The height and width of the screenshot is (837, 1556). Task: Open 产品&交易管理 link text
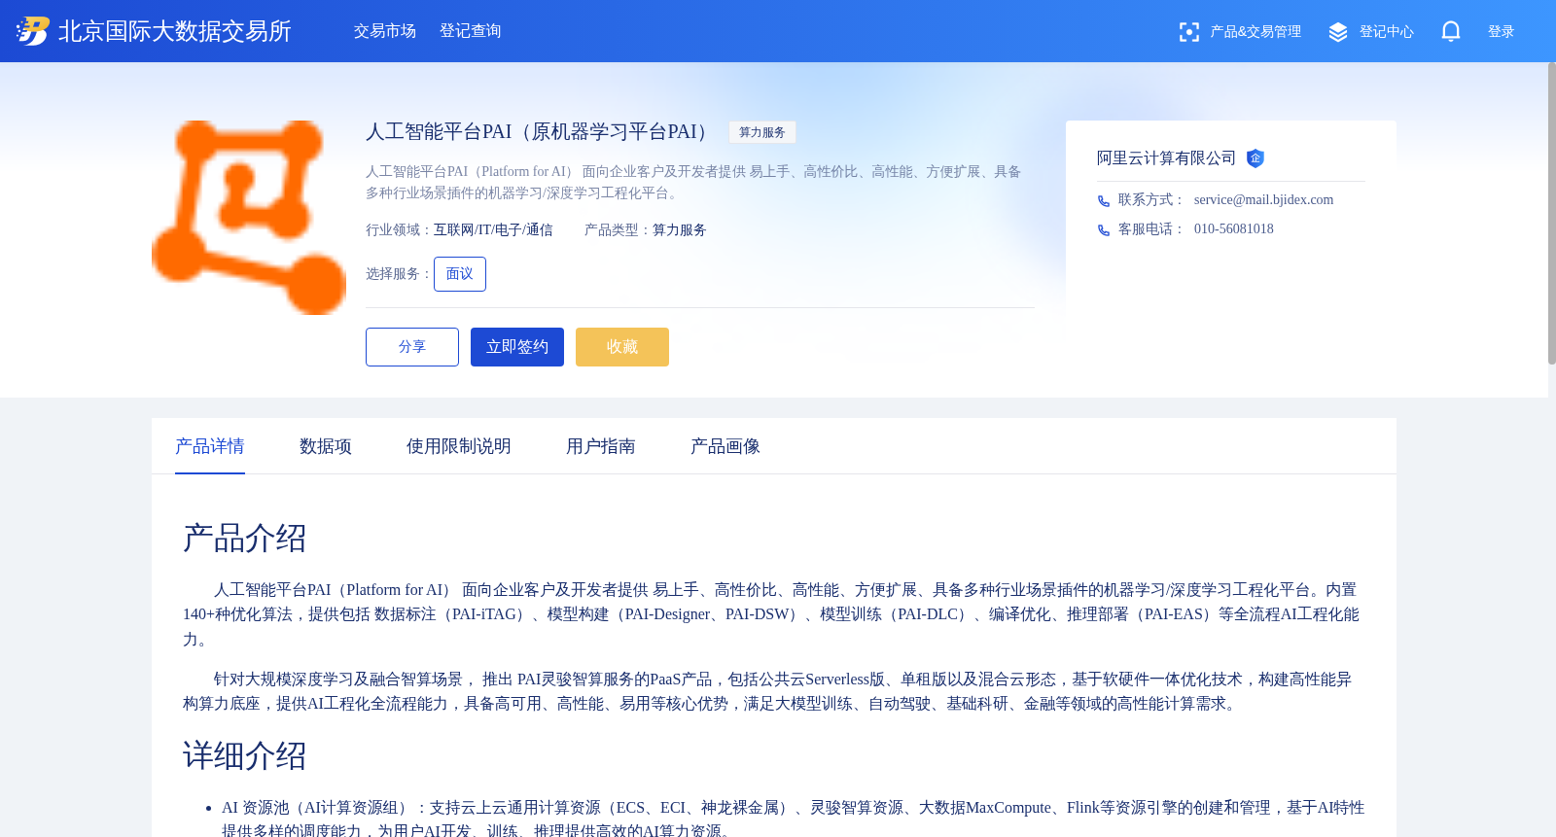1255,32
